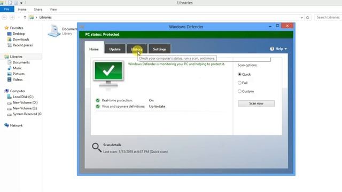The image size is (342, 192).
Task: Click the Videos film icon in sidebar
Action: (9, 79)
